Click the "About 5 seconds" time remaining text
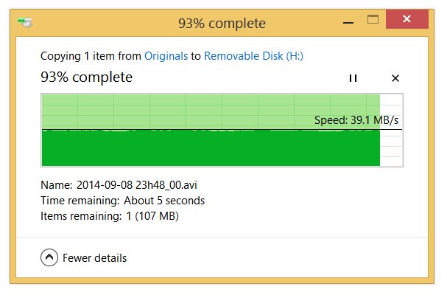 (x=164, y=201)
